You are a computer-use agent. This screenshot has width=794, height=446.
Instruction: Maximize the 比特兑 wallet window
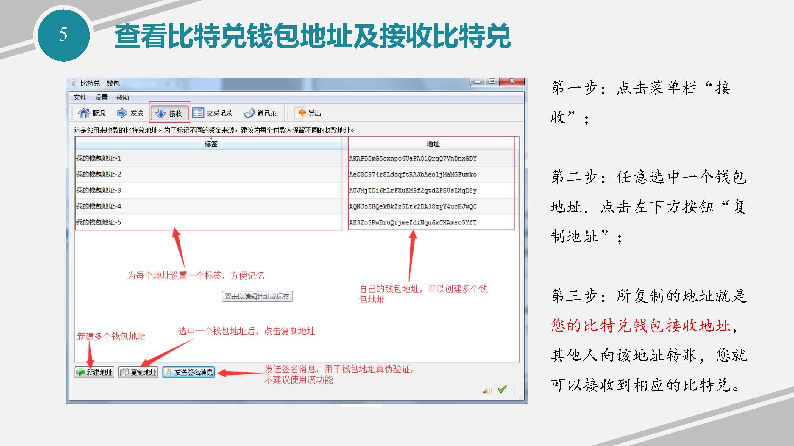tap(492, 81)
